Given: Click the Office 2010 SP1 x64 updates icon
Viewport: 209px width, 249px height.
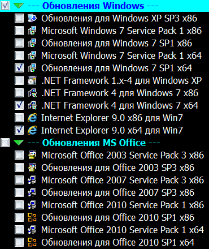Looking at the screenshot, I should 32,242.
